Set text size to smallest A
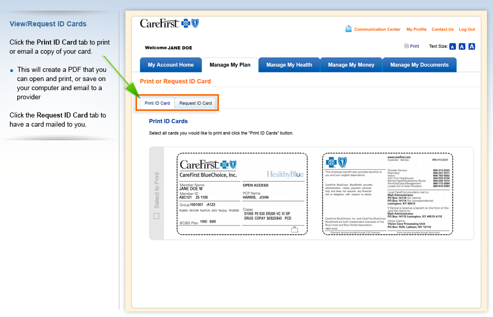Viewport: 493px width, 317px height. click(x=453, y=47)
